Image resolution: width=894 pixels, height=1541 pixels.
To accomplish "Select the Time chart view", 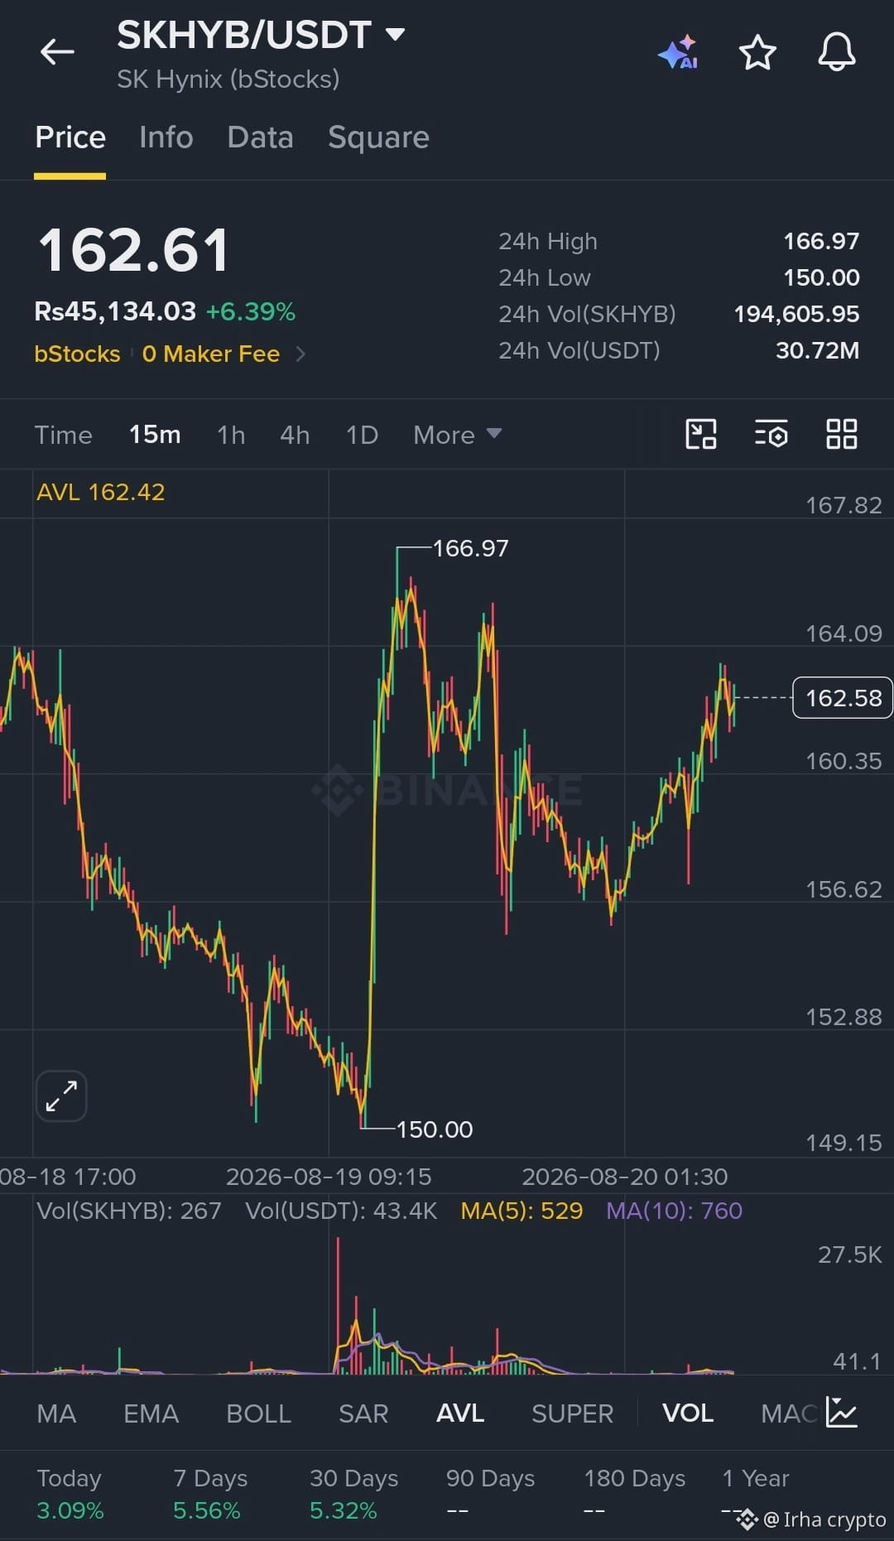I will click(x=64, y=435).
